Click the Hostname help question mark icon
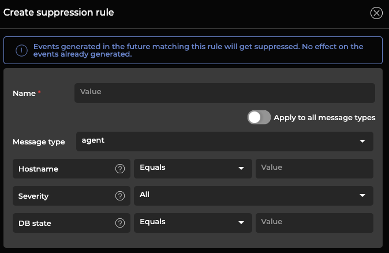The image size is (389, 253). [120, 169]
